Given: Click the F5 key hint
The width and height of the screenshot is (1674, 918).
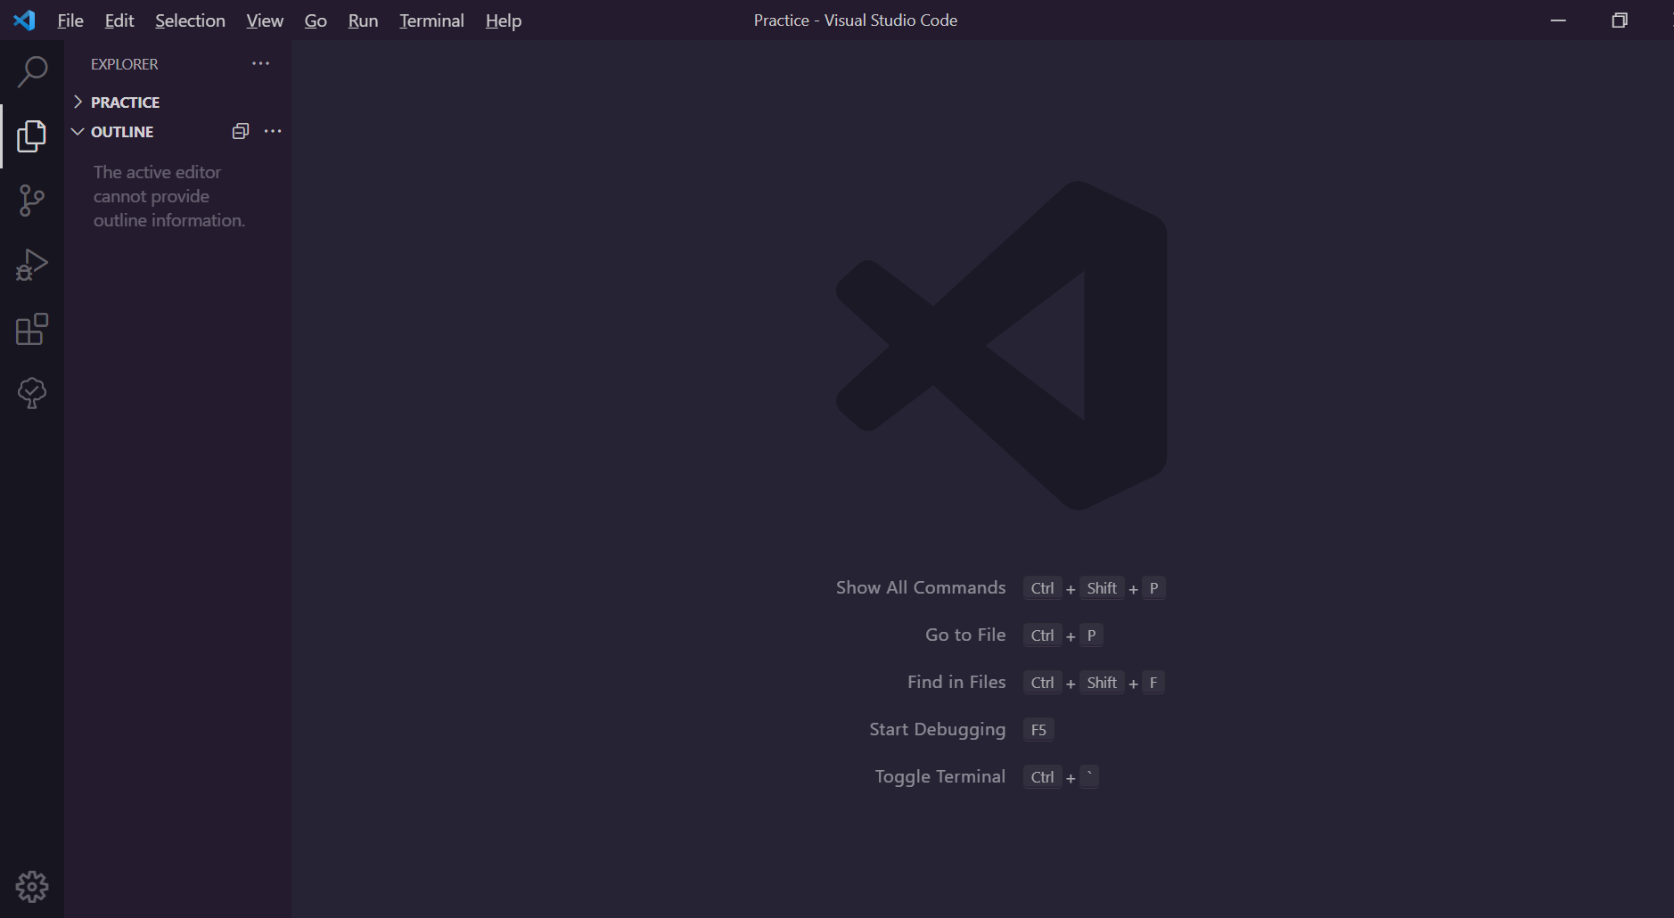Looking at the screenshot, I should click(x=1038, y=730).
